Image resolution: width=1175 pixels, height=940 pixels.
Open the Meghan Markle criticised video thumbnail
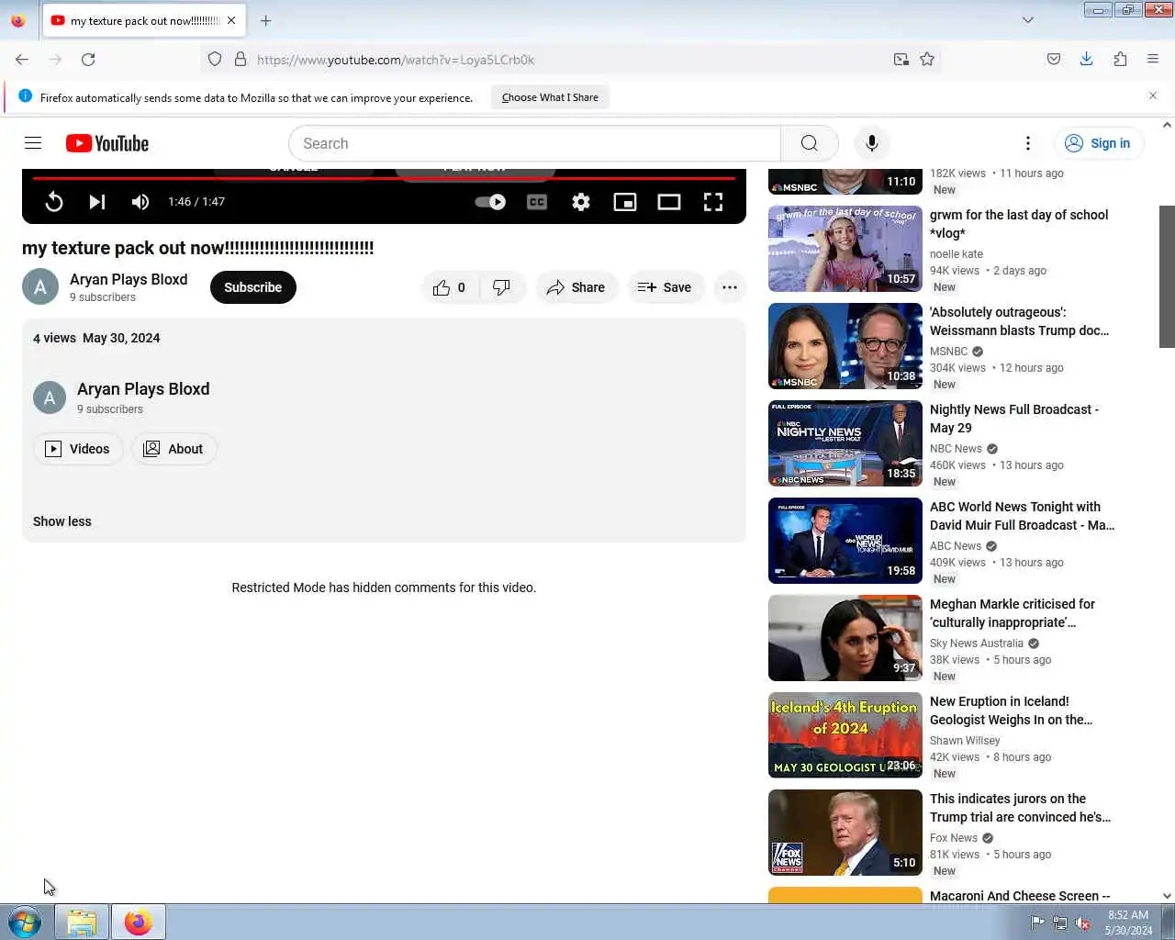(845, 638)
